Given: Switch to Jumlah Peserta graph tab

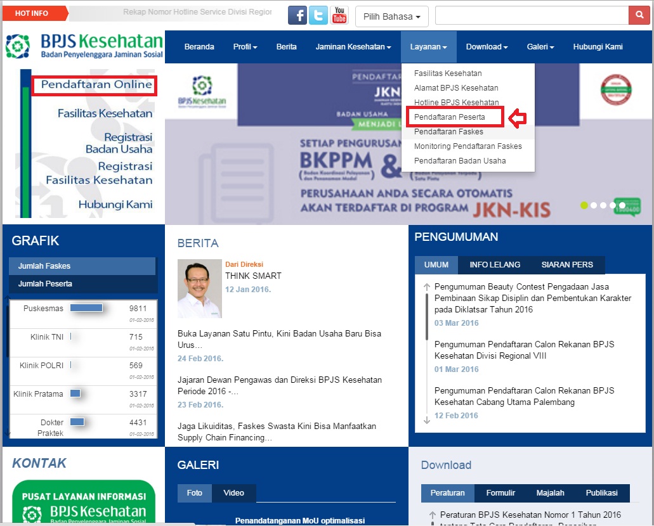Looking at the screenshot, I should tap(82, 284).
